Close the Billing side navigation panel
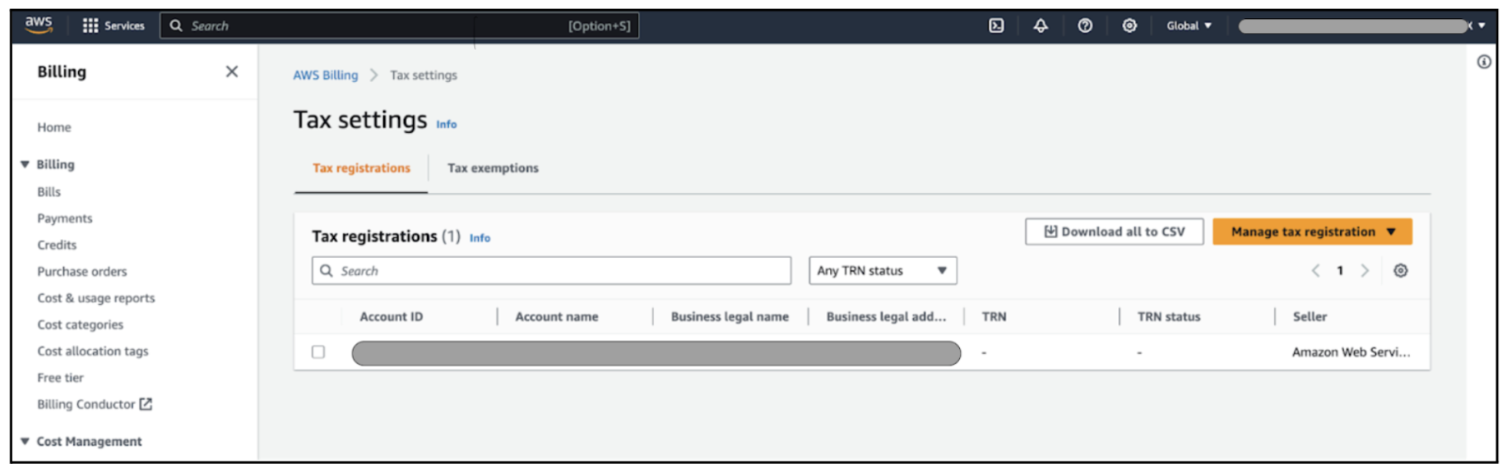Image resolution: width=1507 pixels, height=473 pixels. click(x=232, y=71)
